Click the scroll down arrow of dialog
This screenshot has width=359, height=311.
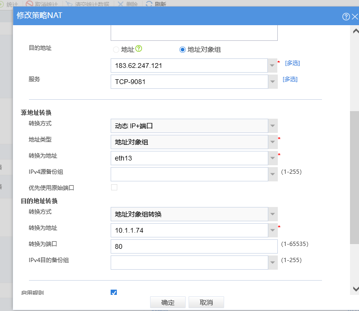[x=356, y=289]
